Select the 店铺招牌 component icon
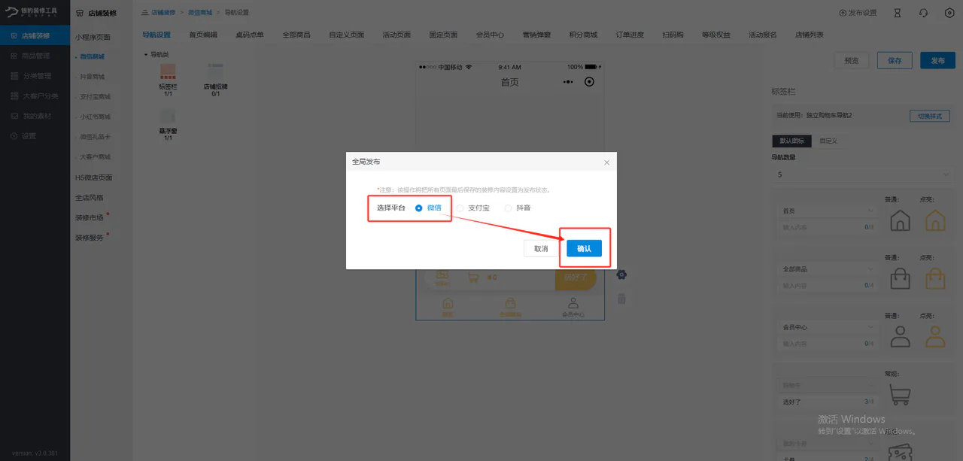 point(215,73)
